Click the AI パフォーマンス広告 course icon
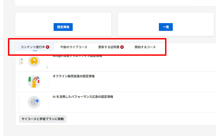The height and width of the screenshot is (136, 219). (x=34, y=102)
